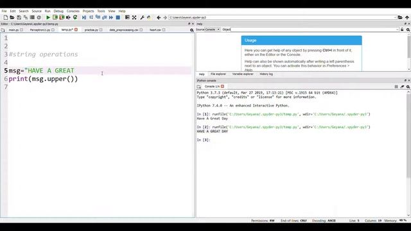Click the Step return icon
411x231 pixels.
(104, 17)
